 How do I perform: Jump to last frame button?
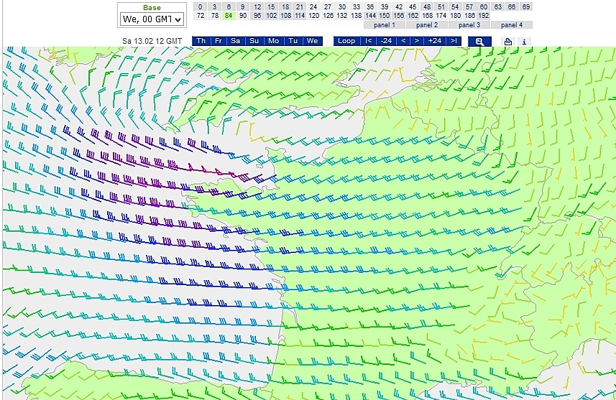point(454,41)
